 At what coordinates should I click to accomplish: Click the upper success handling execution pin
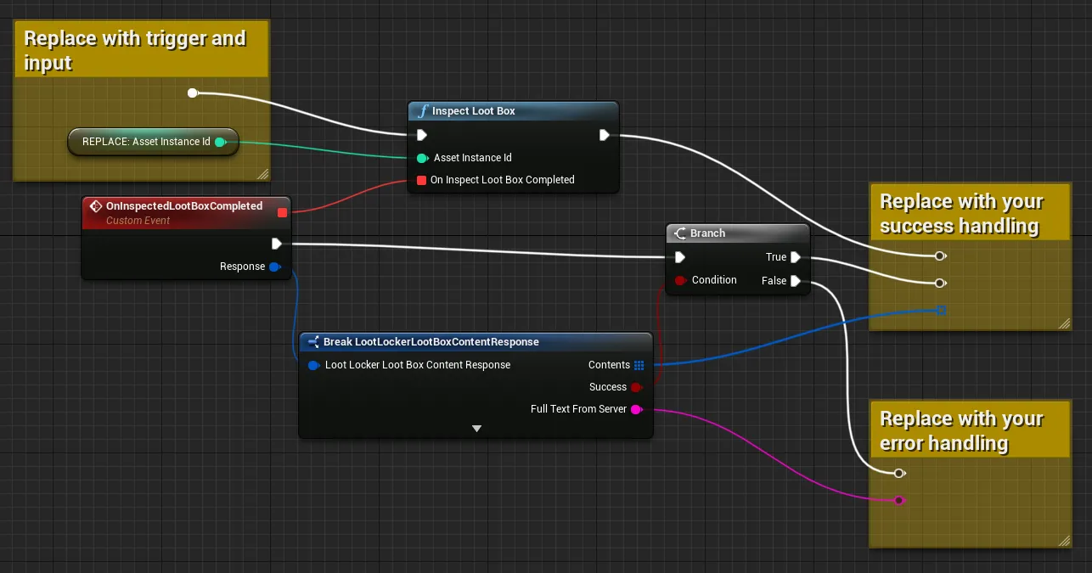click(x=940, y=256)
